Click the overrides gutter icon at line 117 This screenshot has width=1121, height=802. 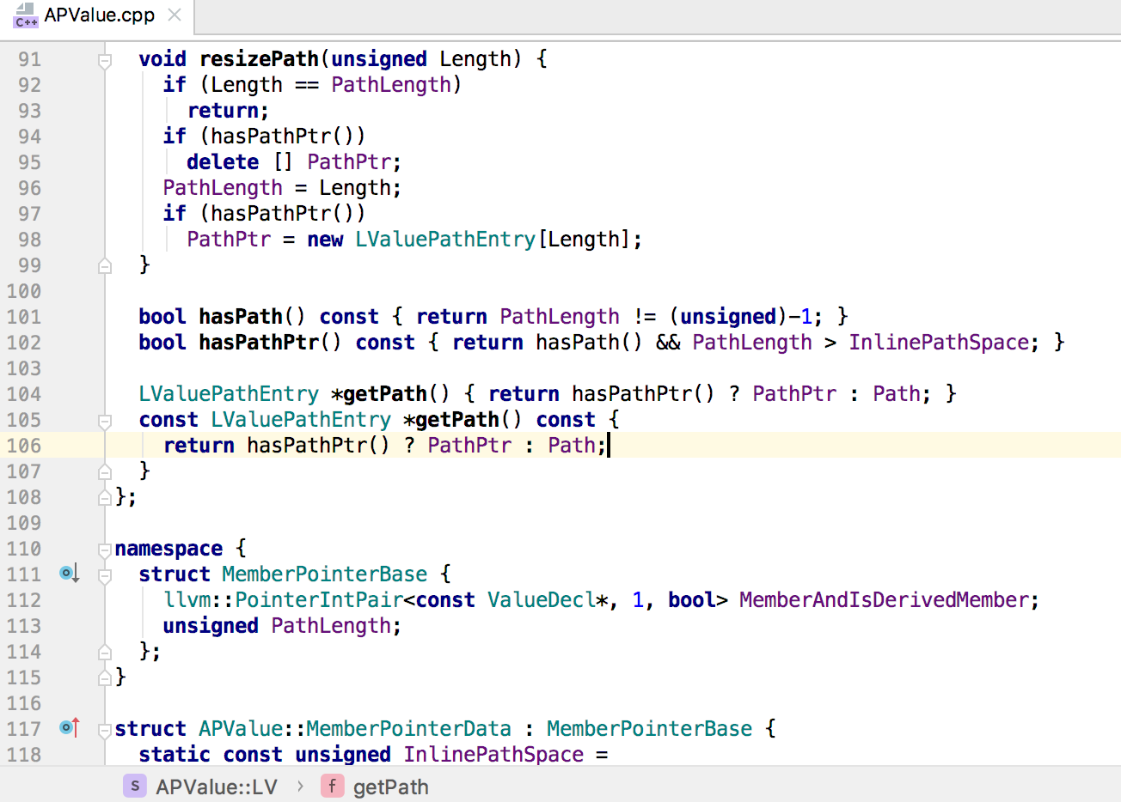click(x=70, y=728)
